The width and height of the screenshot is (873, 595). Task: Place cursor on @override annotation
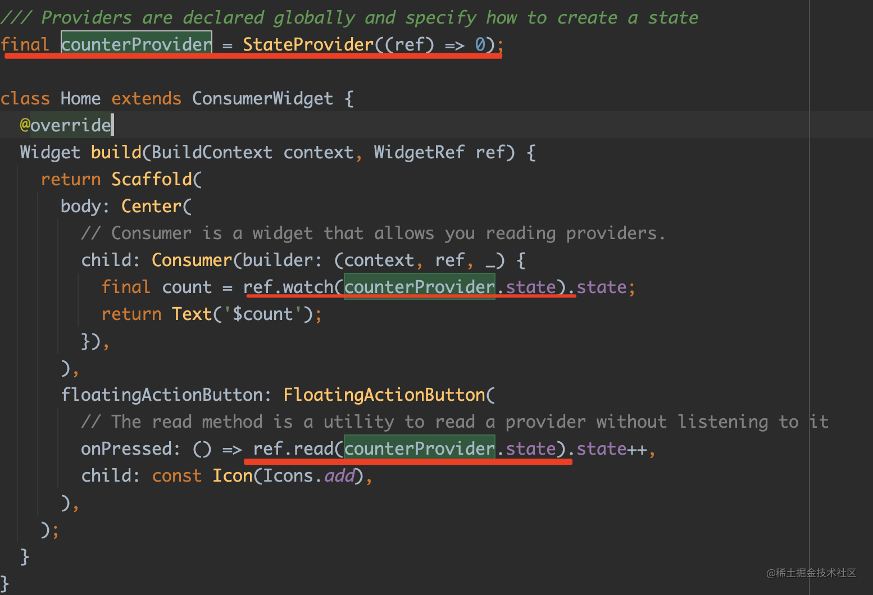[x=65, y=125]
